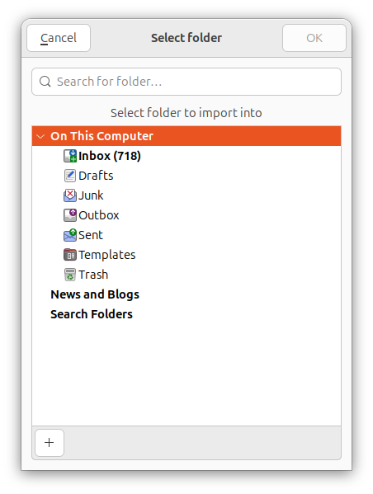Viewport: 373px width, 494px height.
Task: Click the Outbox tray icon
Action: [70, 215]
